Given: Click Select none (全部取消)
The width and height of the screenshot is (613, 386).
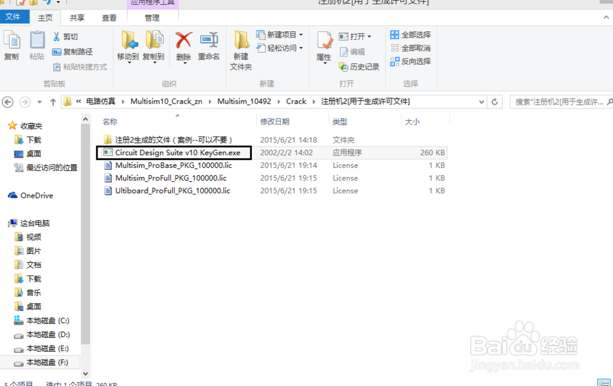Looking at the screenshot, I should (411, 48).
